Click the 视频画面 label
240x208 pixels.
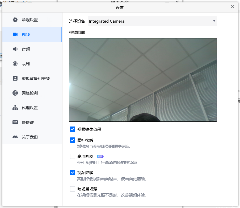[77, 32]
